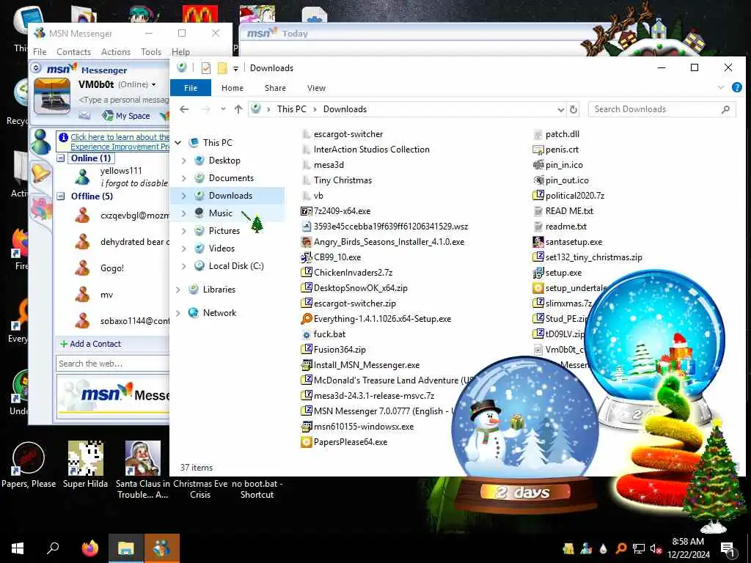Click the Explorer back arrow
This screenshot has height=563, width=751.
[184, 109]
